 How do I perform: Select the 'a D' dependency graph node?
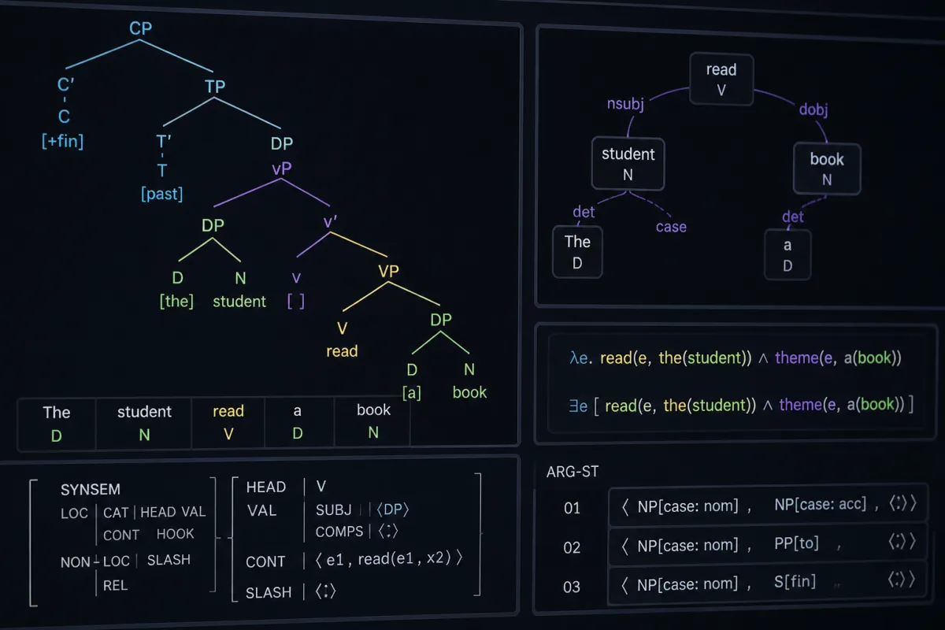(787, 255)
